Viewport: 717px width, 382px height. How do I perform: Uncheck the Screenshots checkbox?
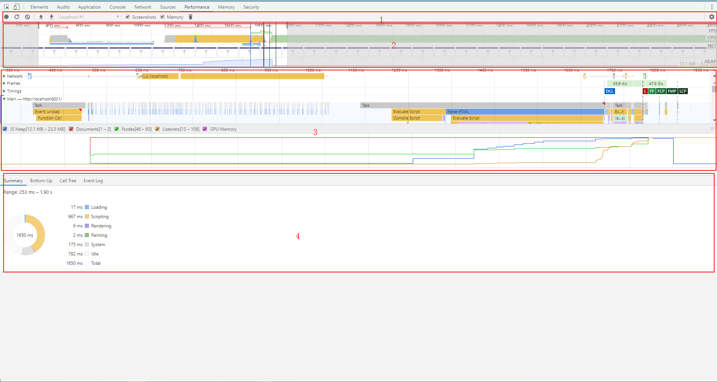tap(128, 17)
